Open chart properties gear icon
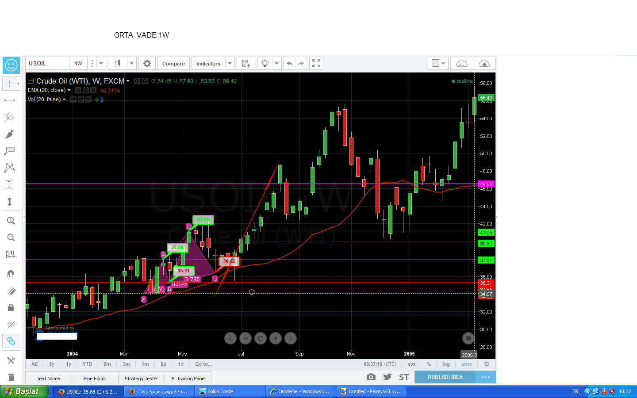The image size is (637, 398). tap(147, 63)
